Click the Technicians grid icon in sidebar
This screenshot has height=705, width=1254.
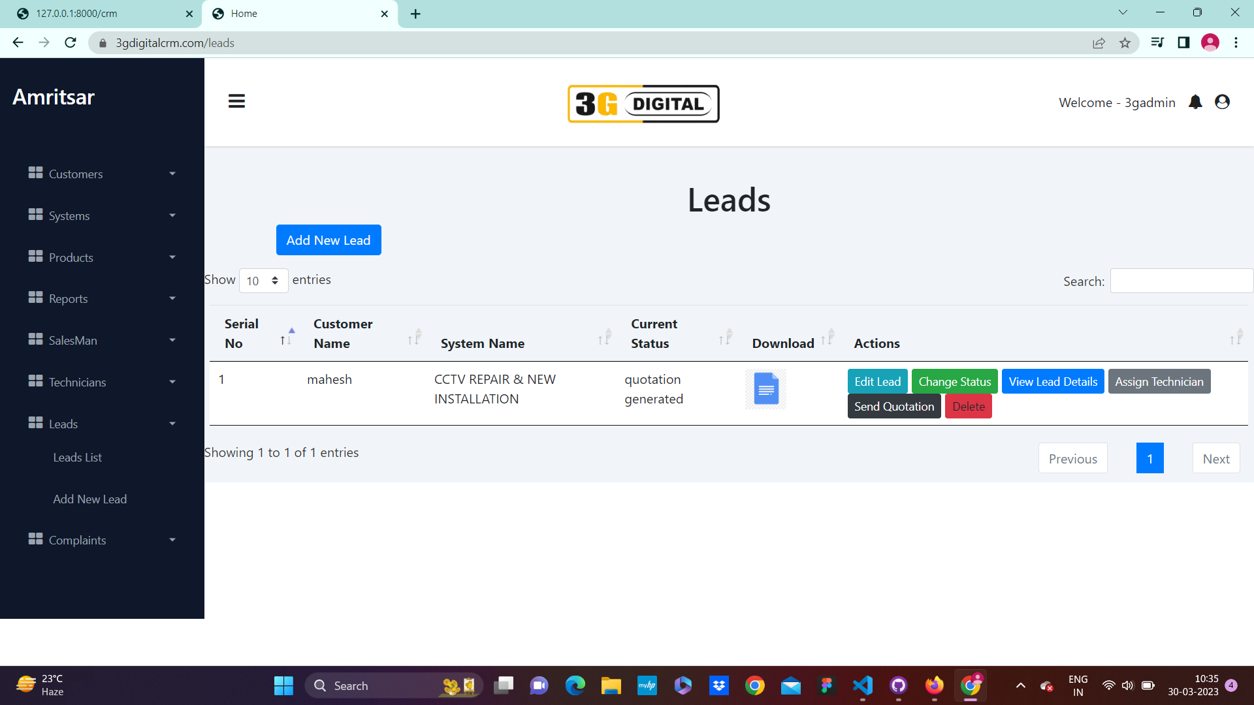click(35, 381)
